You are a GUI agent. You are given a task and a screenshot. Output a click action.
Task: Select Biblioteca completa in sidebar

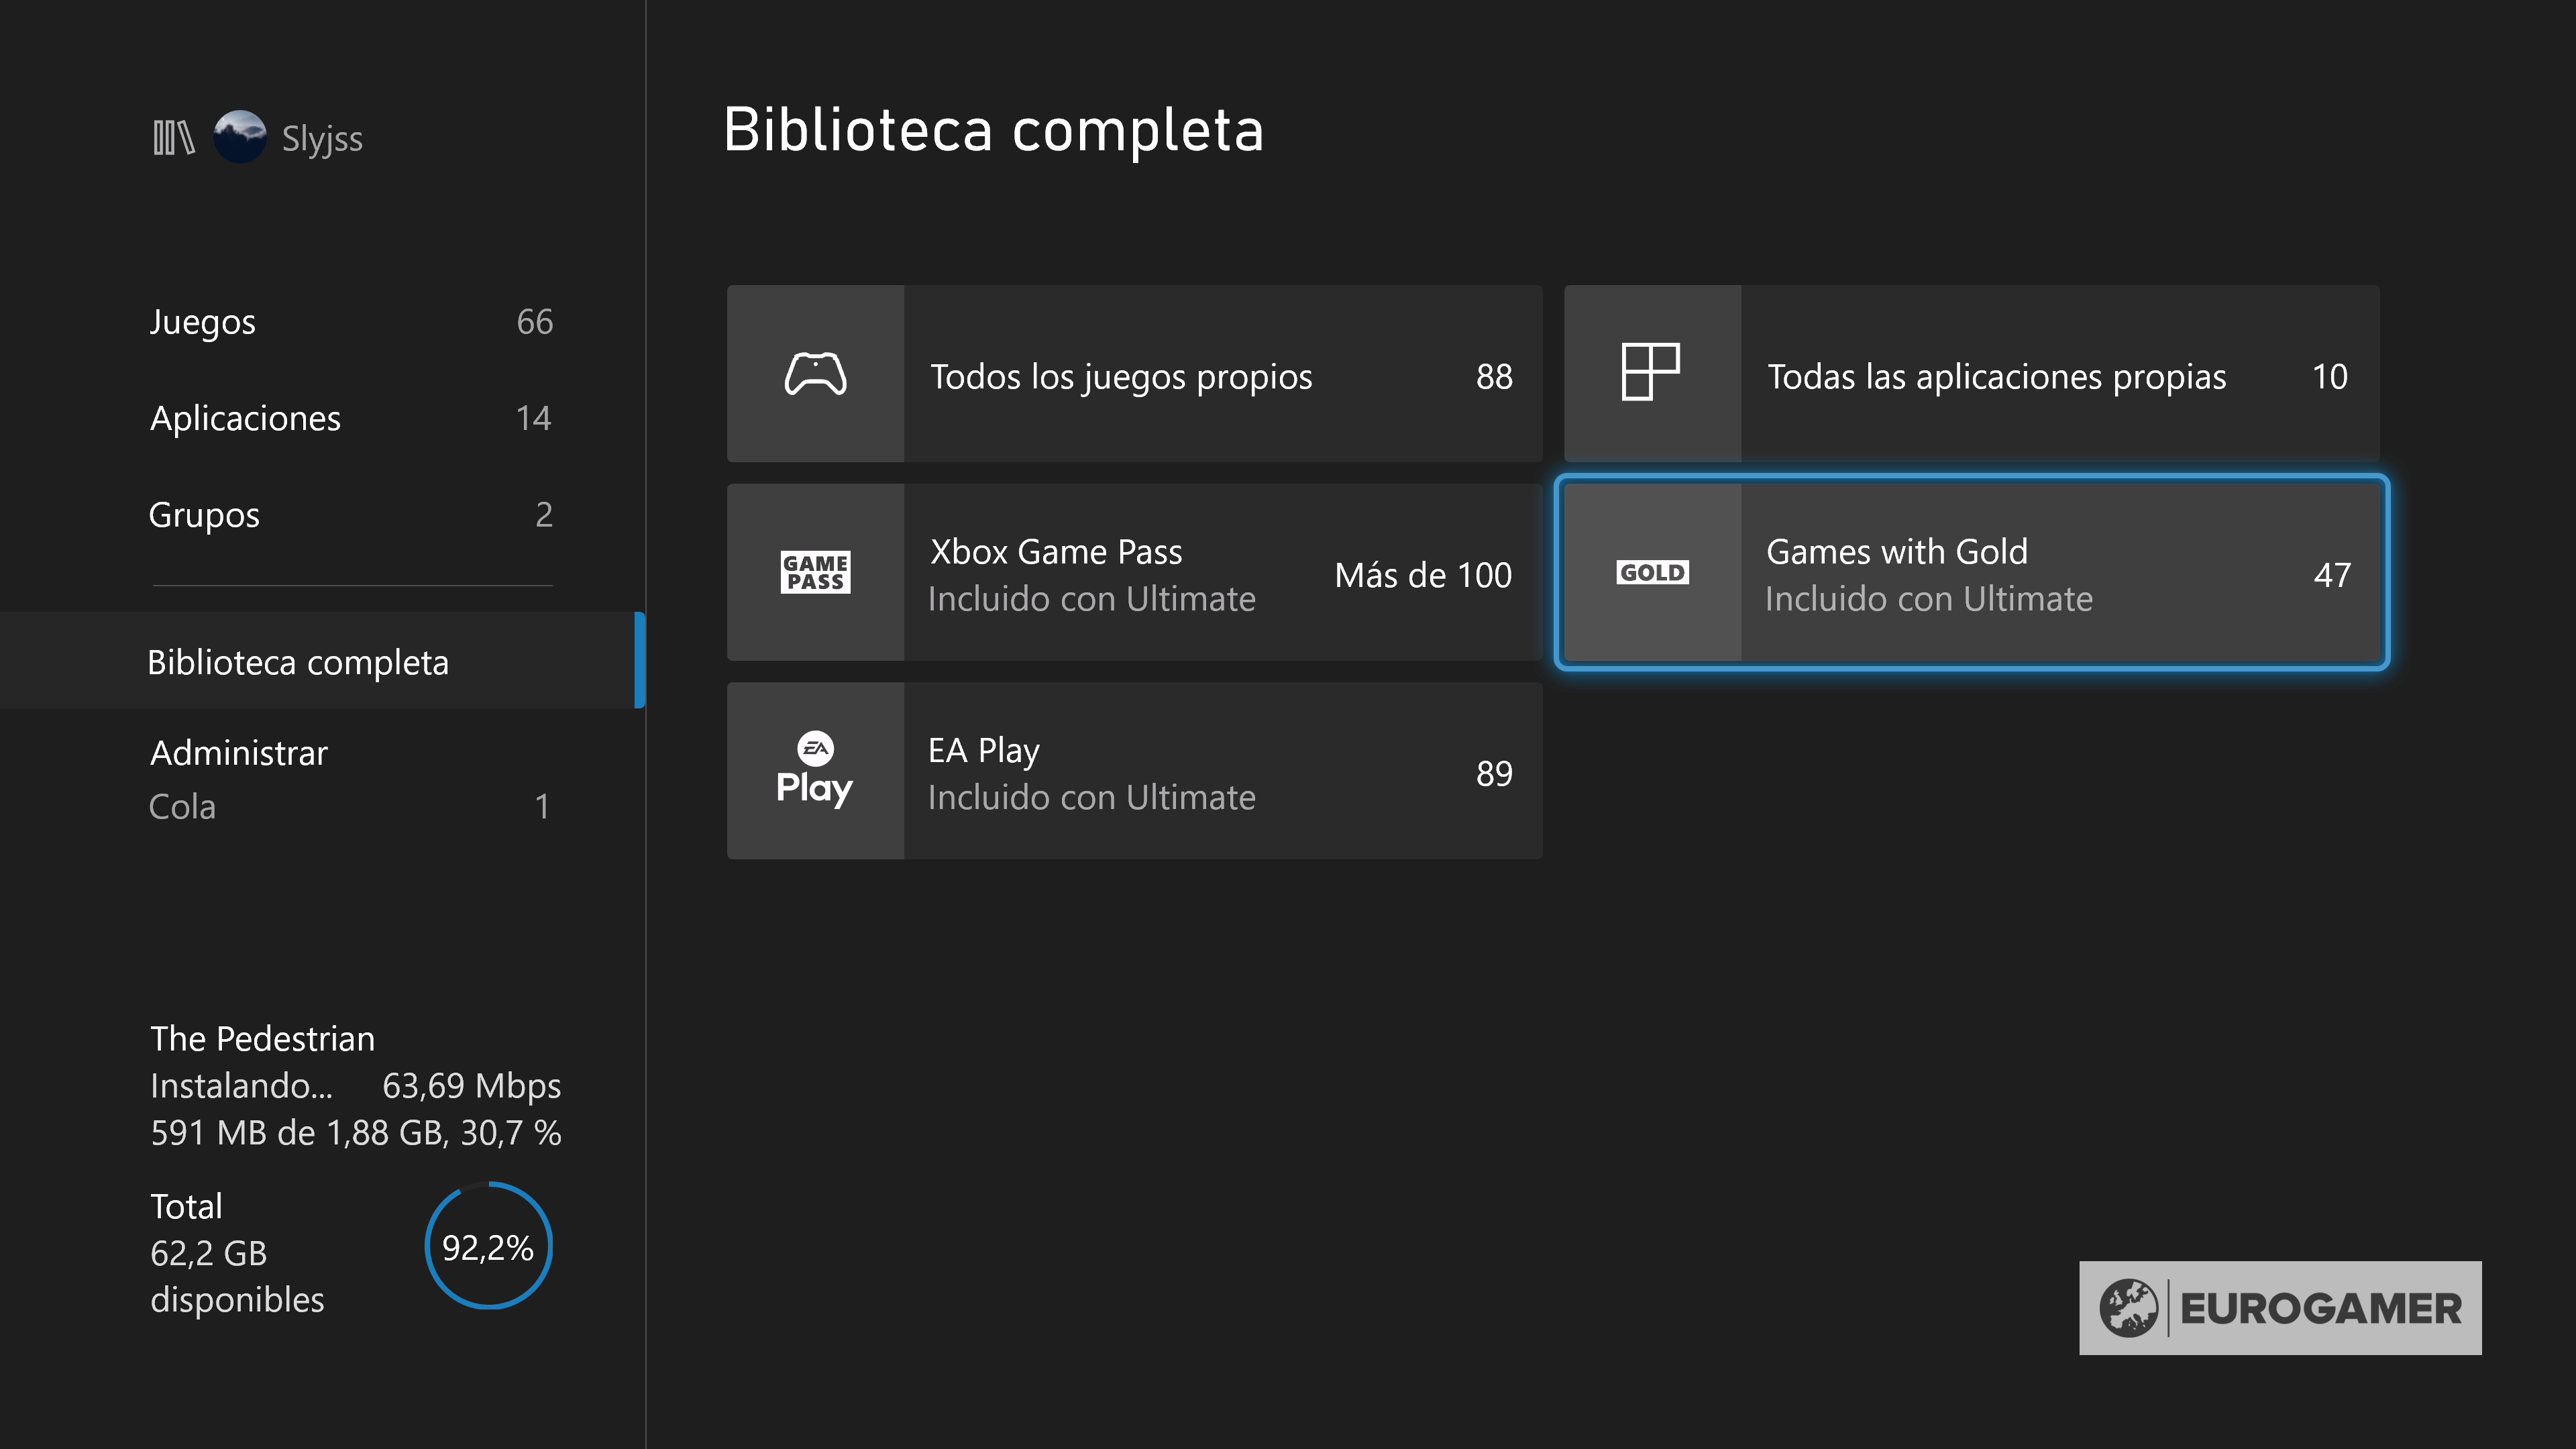click(x=322, y=661)
